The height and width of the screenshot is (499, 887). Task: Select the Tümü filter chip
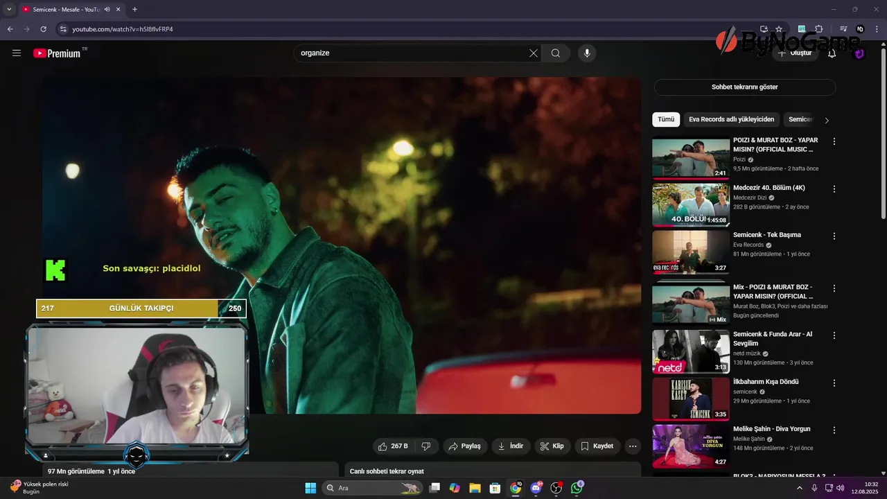[x=666, y=119]
